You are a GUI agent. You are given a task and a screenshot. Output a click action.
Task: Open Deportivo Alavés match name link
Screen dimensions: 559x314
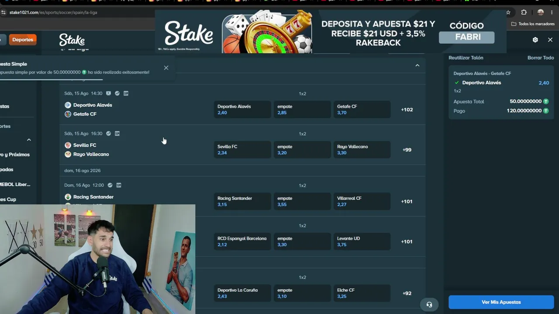(93, 105)
